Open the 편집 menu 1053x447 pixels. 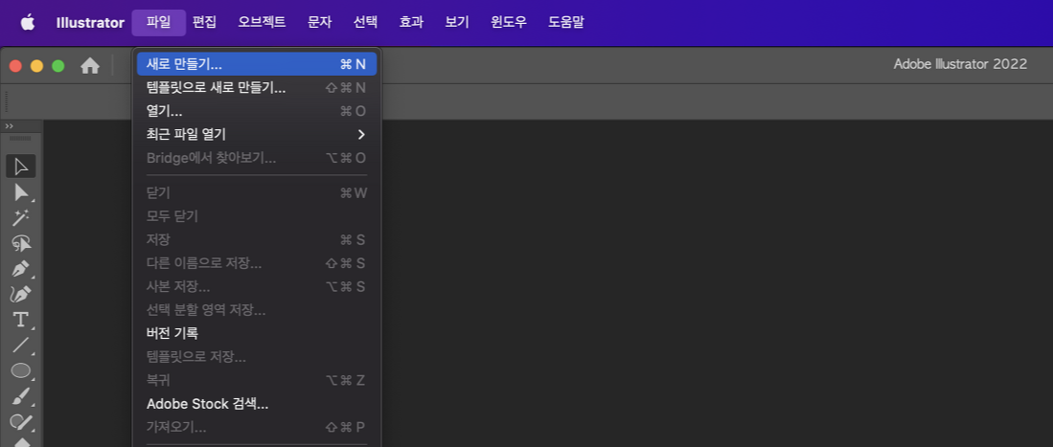[204, 23]
